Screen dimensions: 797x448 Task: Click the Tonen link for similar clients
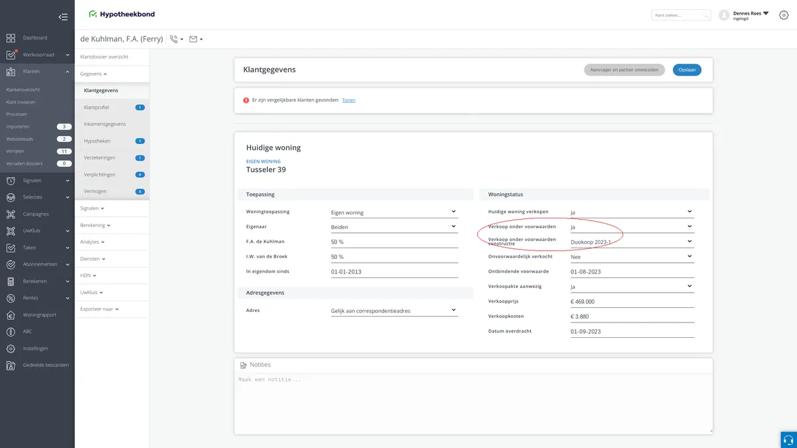(x=349, y=100)
